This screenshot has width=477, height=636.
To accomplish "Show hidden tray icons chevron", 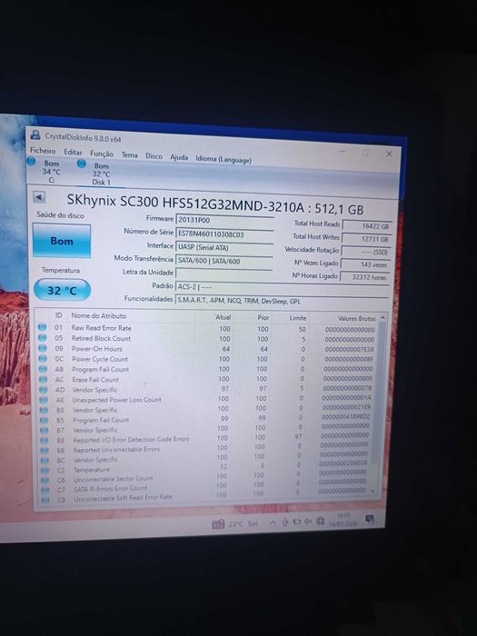I will (x=273, y=522).
